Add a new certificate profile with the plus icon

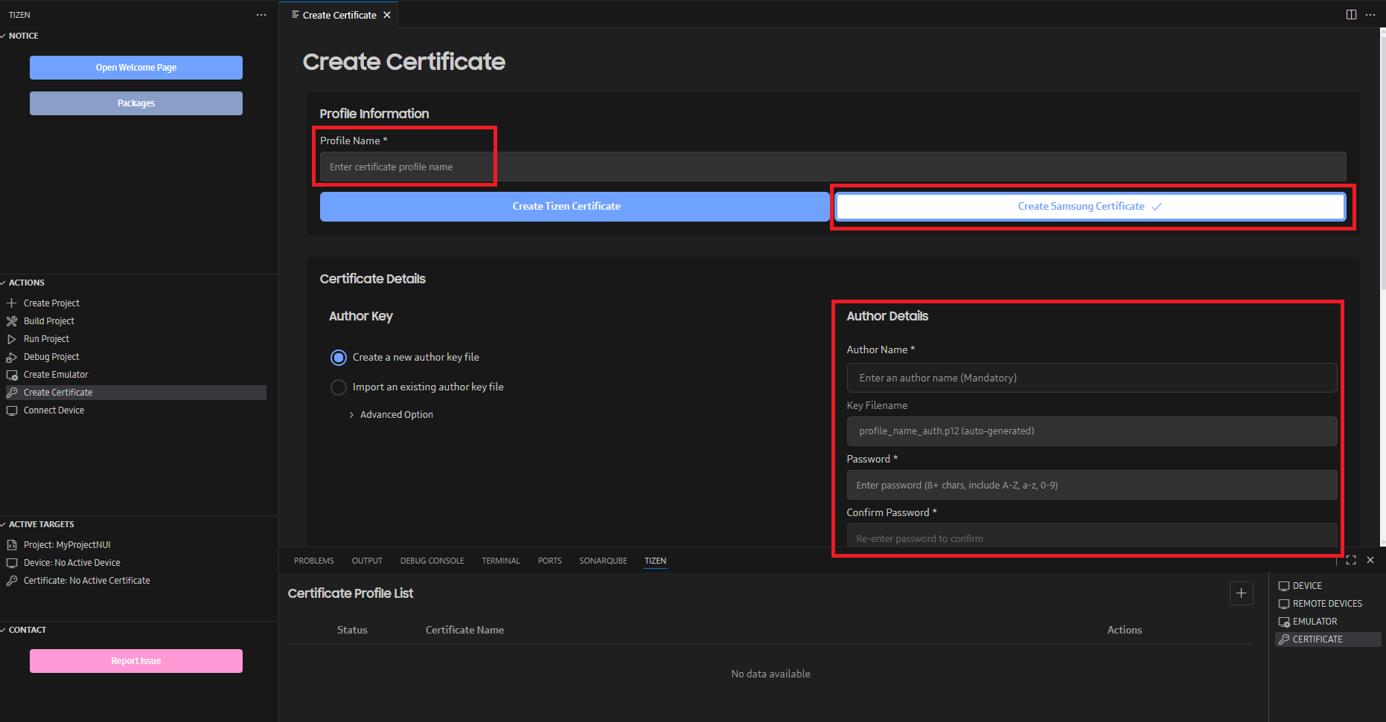click(1241, 593)
